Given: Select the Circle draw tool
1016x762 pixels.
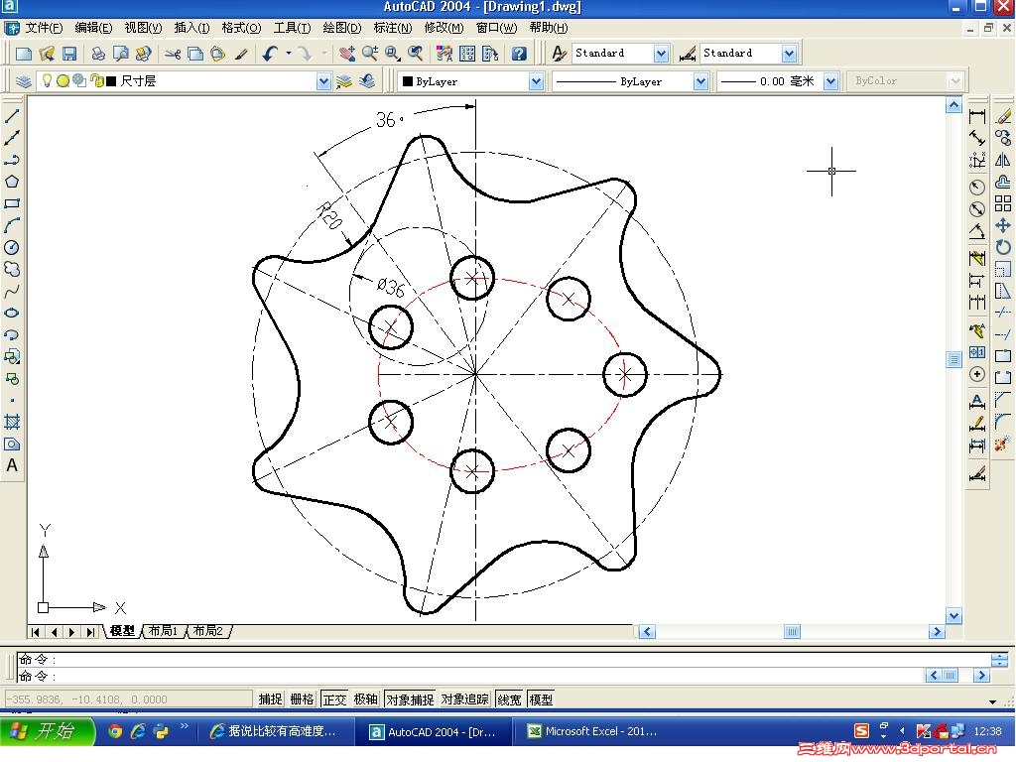Looking at the screenshot, I should click(12, 247).
